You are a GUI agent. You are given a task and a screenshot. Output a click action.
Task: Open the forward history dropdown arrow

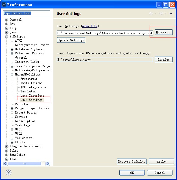coord(166,14)
